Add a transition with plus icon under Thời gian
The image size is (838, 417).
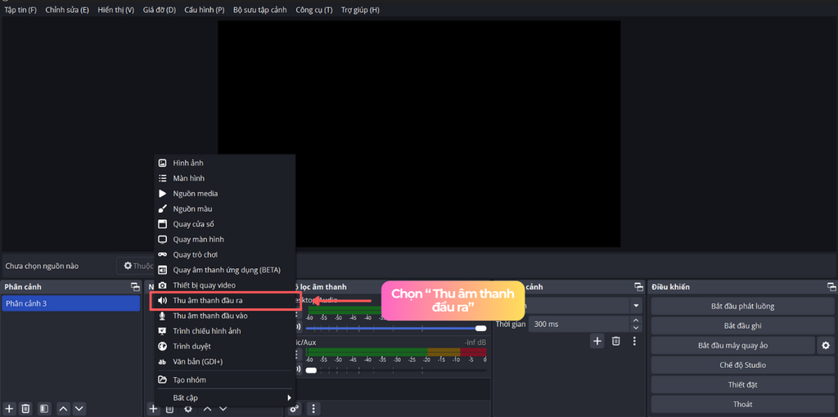[x=597, y=341]
